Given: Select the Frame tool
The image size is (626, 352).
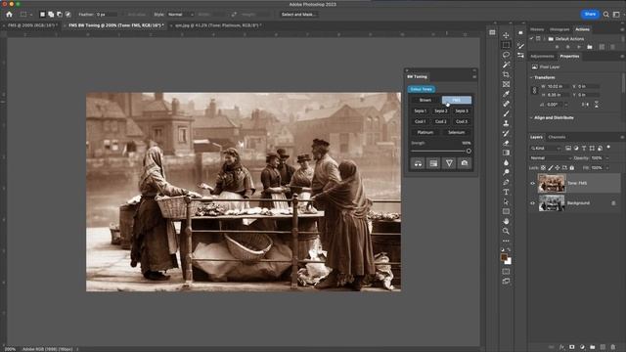Looking at the screenshot, I should coord(506,84).
